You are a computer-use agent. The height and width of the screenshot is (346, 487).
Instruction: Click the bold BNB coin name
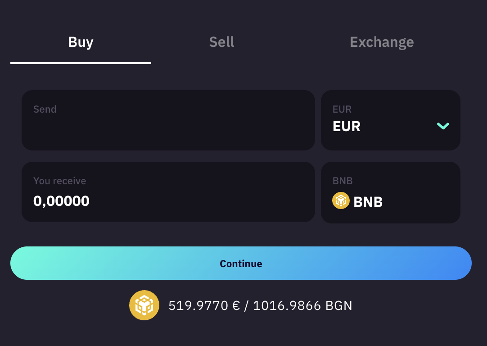(368, 202)
